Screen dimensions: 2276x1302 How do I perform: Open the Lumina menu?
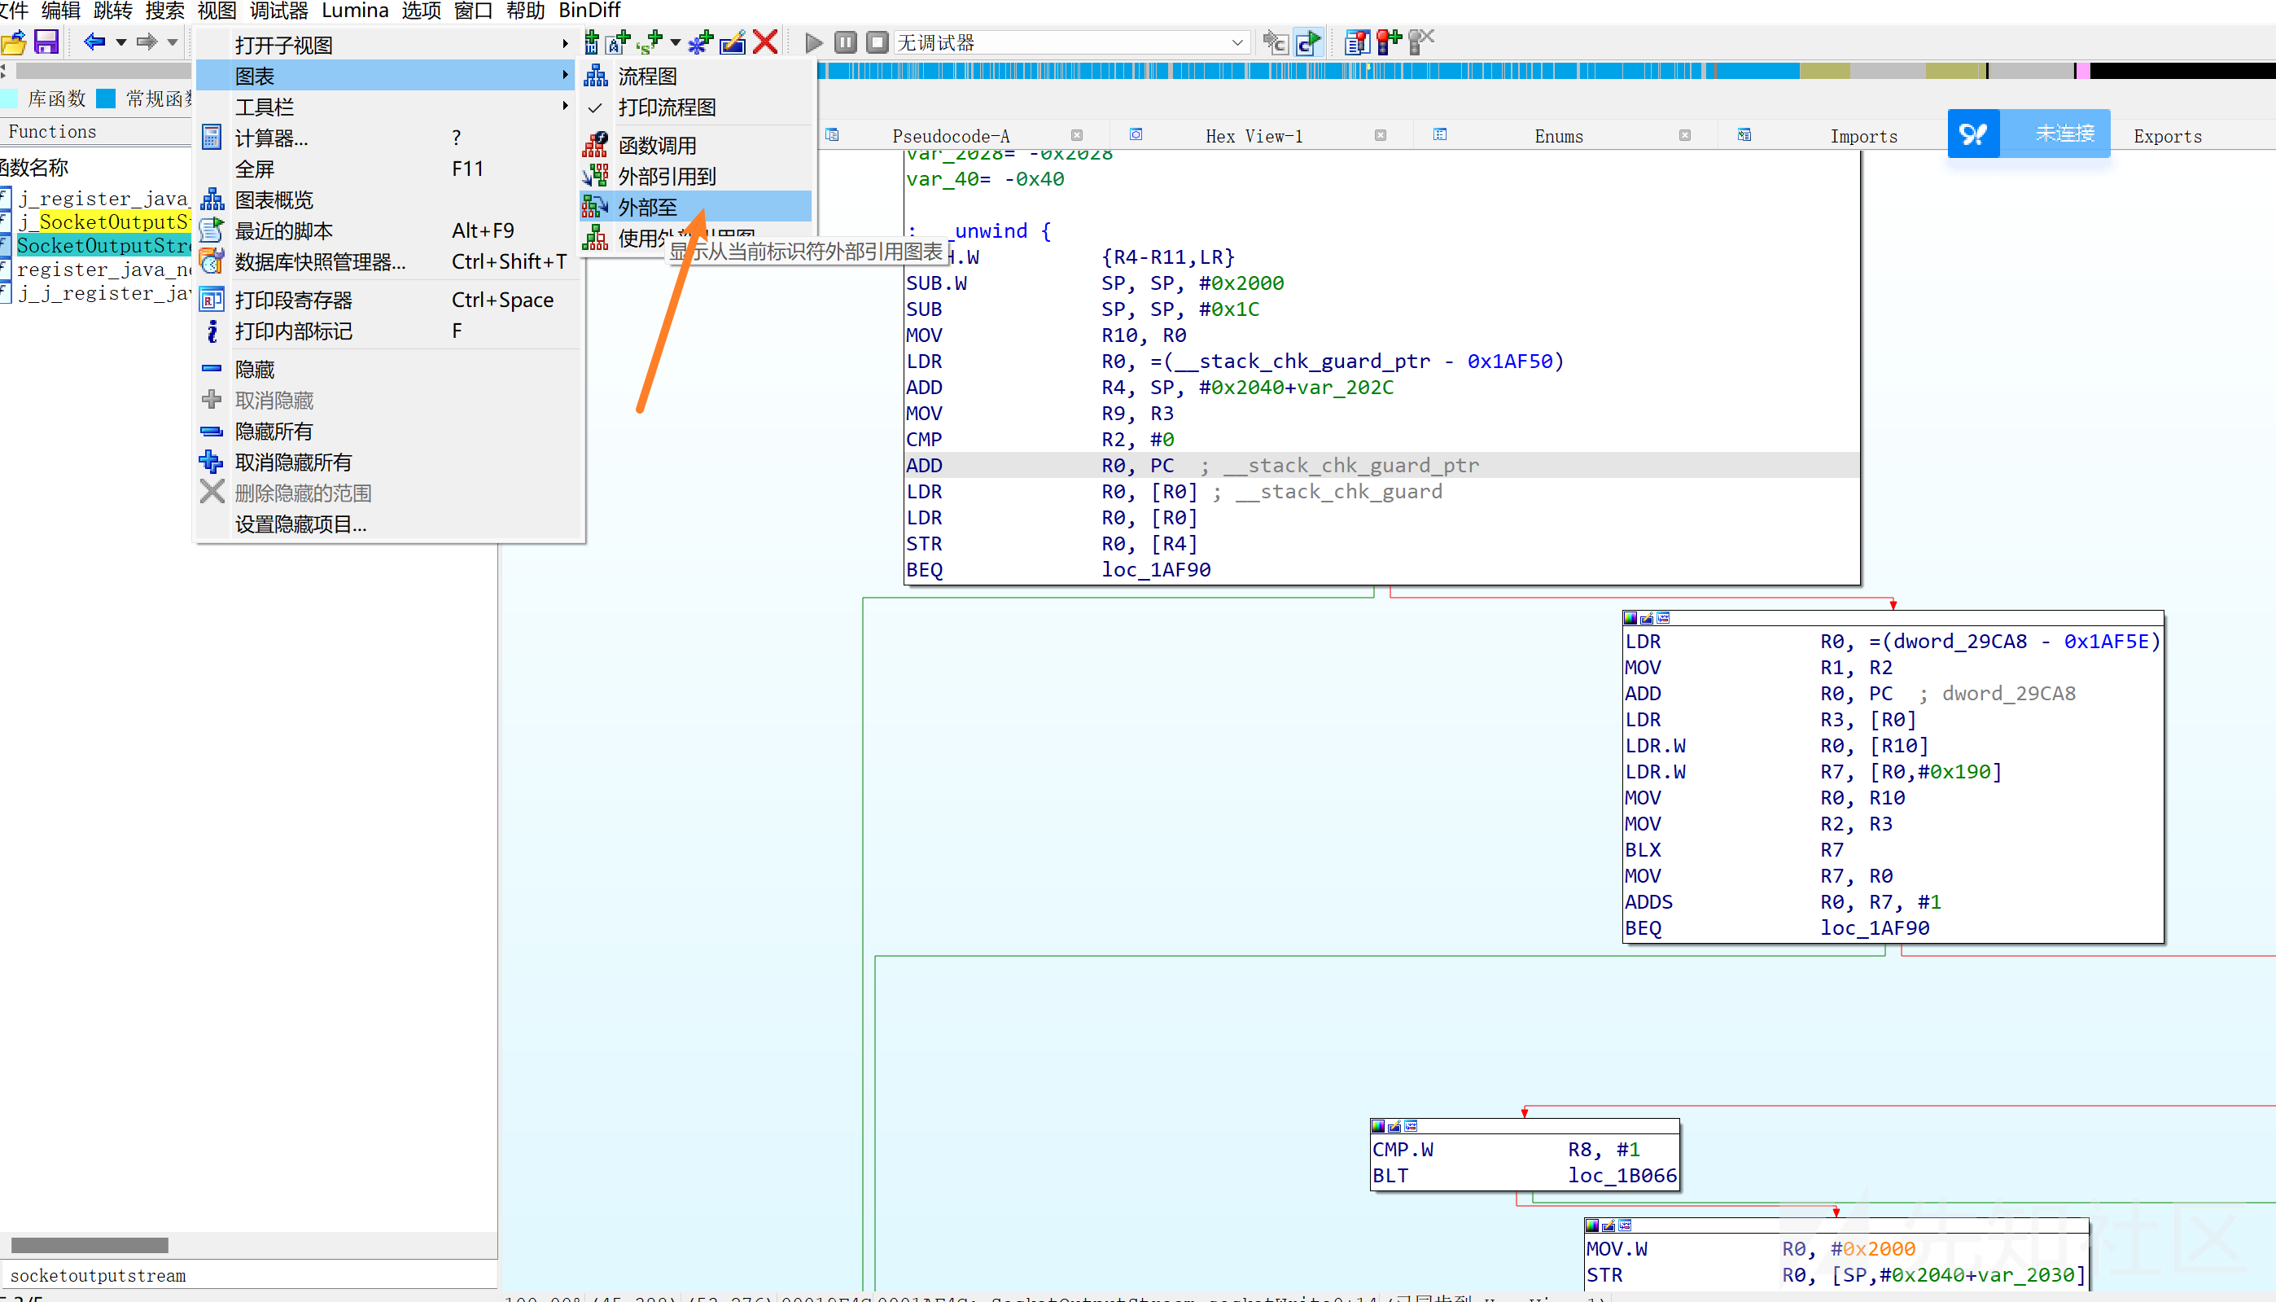pos(355,11)
